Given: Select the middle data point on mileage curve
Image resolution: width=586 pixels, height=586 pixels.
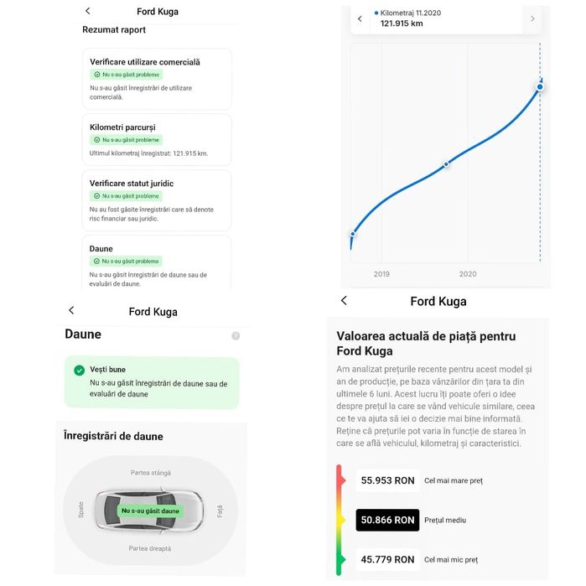Looking at the screenshot, I should 447,164.
